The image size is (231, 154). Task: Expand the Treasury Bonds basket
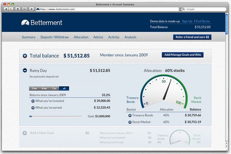coord(130,115)
